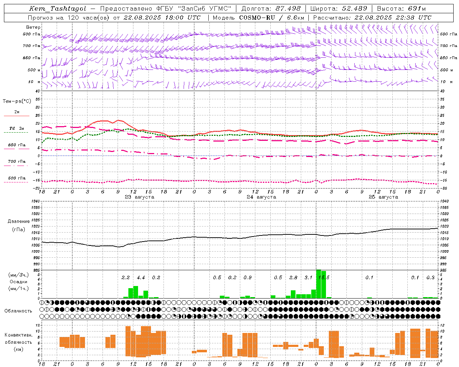Click the '2м' temperature legend entry
Image resolution: width=459 pixels, height=367 pixels.
pyautogui.click(x=17, y=112)
